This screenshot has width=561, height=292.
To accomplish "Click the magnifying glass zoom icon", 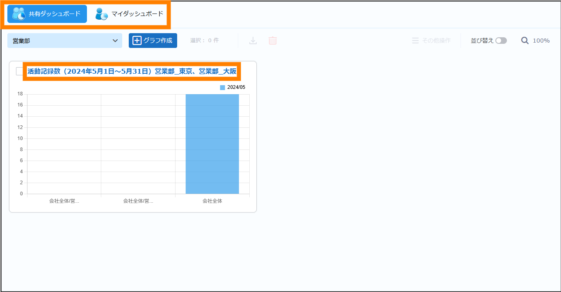I will tap(525, 41).
